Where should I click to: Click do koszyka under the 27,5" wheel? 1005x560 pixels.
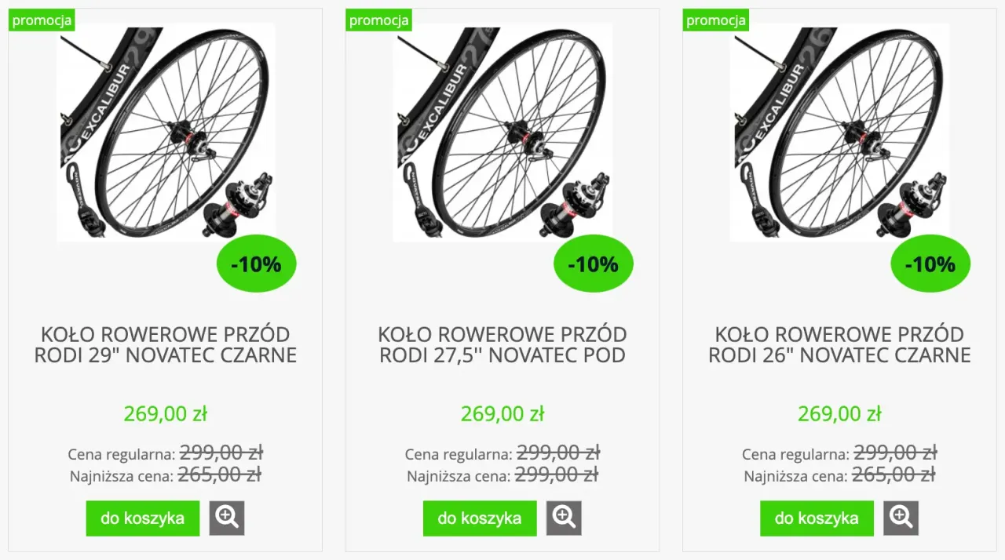[x=479, y=518]
